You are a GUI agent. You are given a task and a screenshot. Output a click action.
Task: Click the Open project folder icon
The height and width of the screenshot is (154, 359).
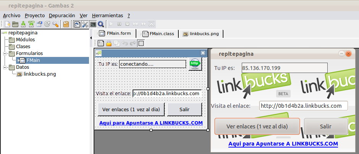pos(15,24)
